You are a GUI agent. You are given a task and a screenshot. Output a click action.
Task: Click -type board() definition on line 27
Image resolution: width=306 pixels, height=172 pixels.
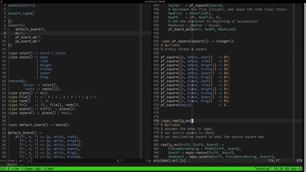[x=42, y=109]
